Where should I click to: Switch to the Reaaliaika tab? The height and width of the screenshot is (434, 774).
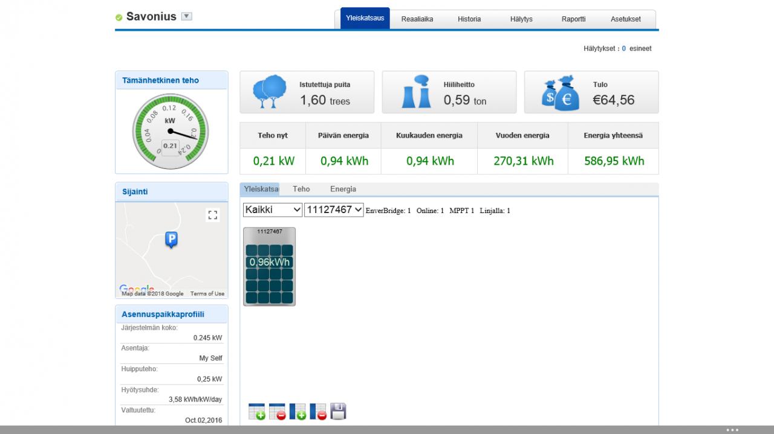pos(417,19)
